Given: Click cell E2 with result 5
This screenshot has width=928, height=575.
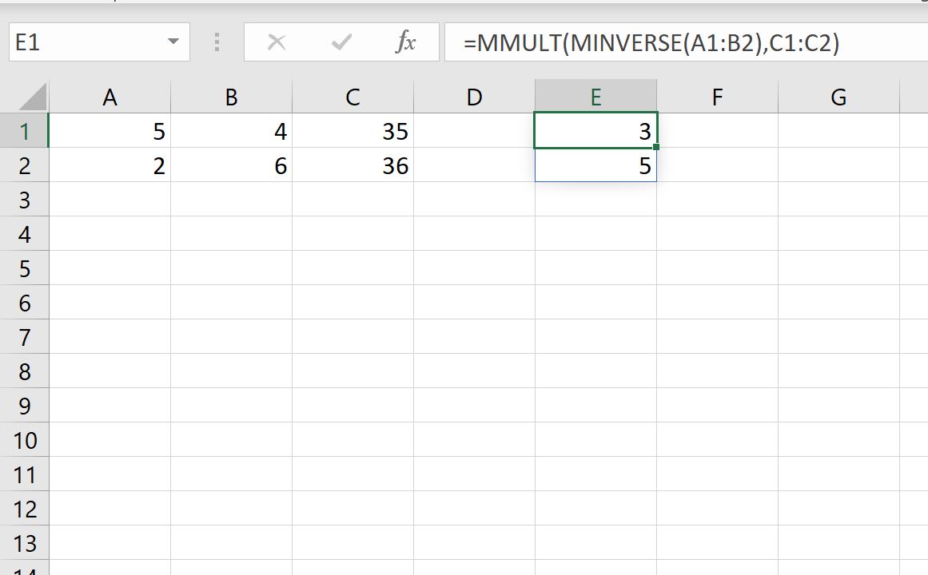Looking at the screenshot, I should coord(595,165).
